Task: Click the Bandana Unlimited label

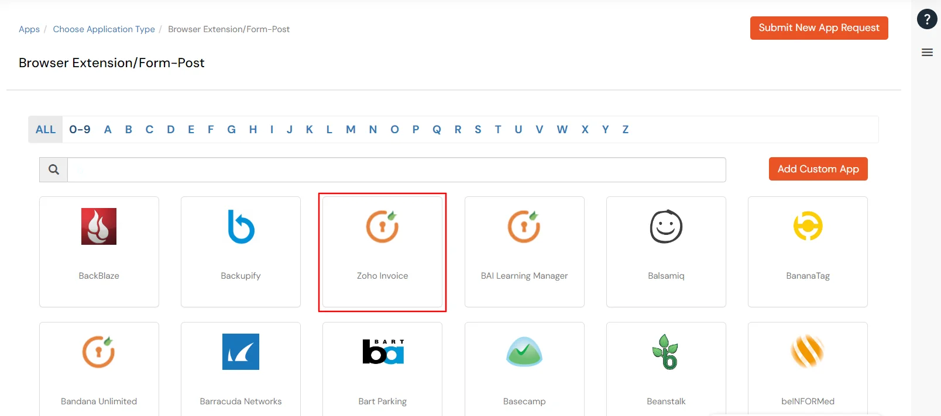Action: (x=99, y=401)
